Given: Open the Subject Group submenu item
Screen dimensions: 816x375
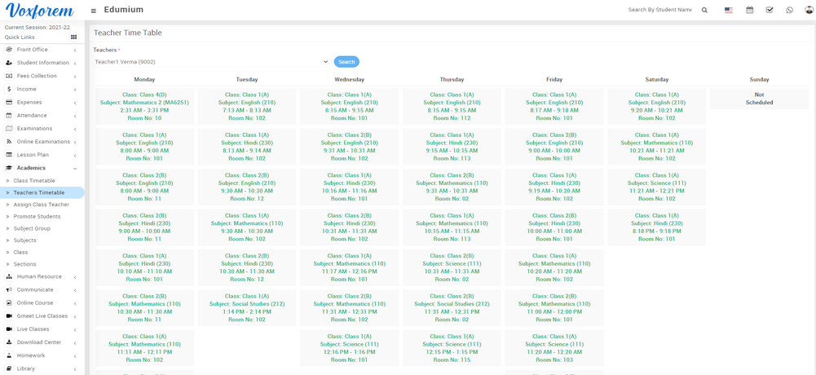Looking at the screenshot, I should tap(32, 228).
